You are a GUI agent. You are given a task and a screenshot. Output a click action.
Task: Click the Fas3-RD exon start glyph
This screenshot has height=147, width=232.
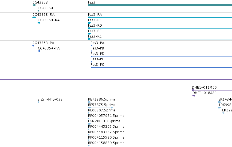point(89,28)
